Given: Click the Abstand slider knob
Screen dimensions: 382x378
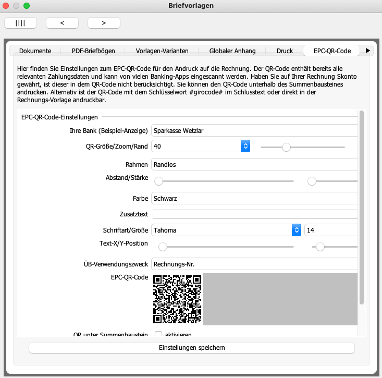Looking at the screenshot, I should (x=158, y=181).
